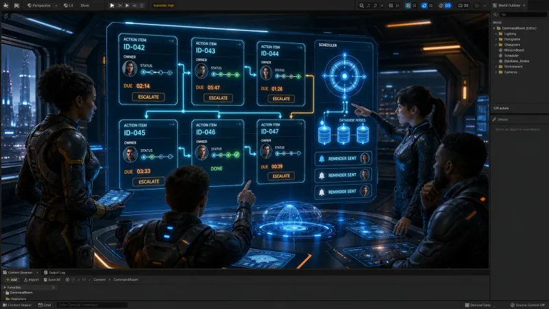The image size is (549, 309).
Task: Click the star icon at top-left
Action: (6, 5)
